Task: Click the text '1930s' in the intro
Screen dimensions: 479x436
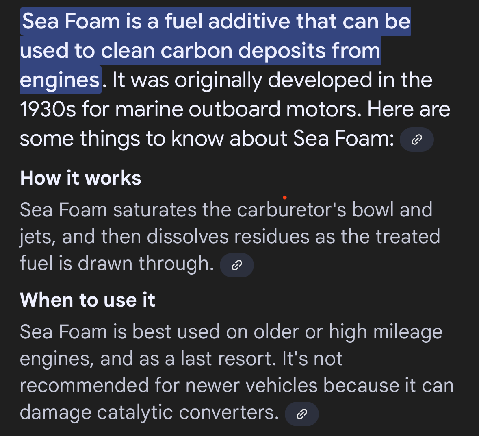Action: [x=48, y=109]
